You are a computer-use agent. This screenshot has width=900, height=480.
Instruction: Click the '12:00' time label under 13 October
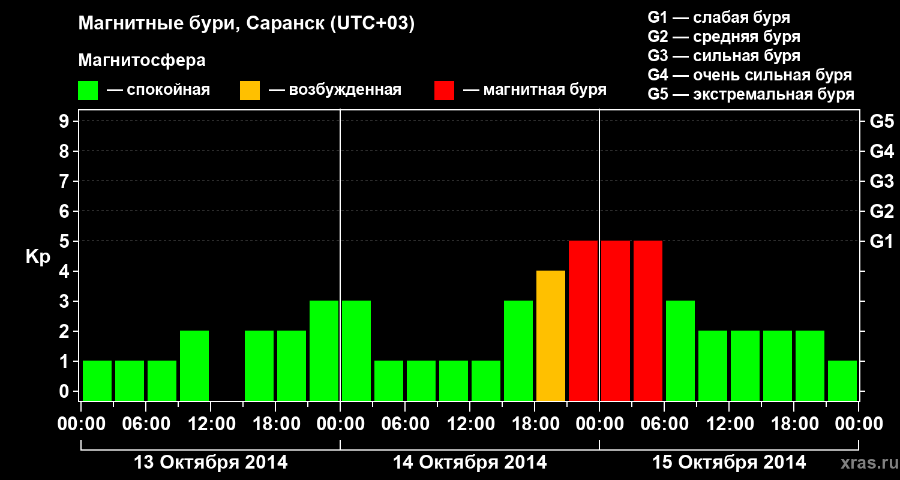[x=211, y=424]
